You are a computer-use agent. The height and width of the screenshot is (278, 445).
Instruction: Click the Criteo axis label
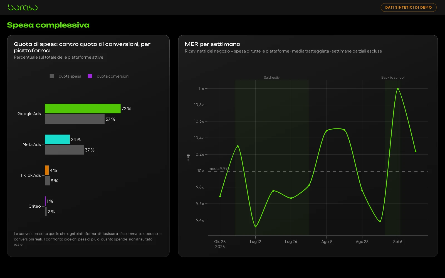point(34,206)
